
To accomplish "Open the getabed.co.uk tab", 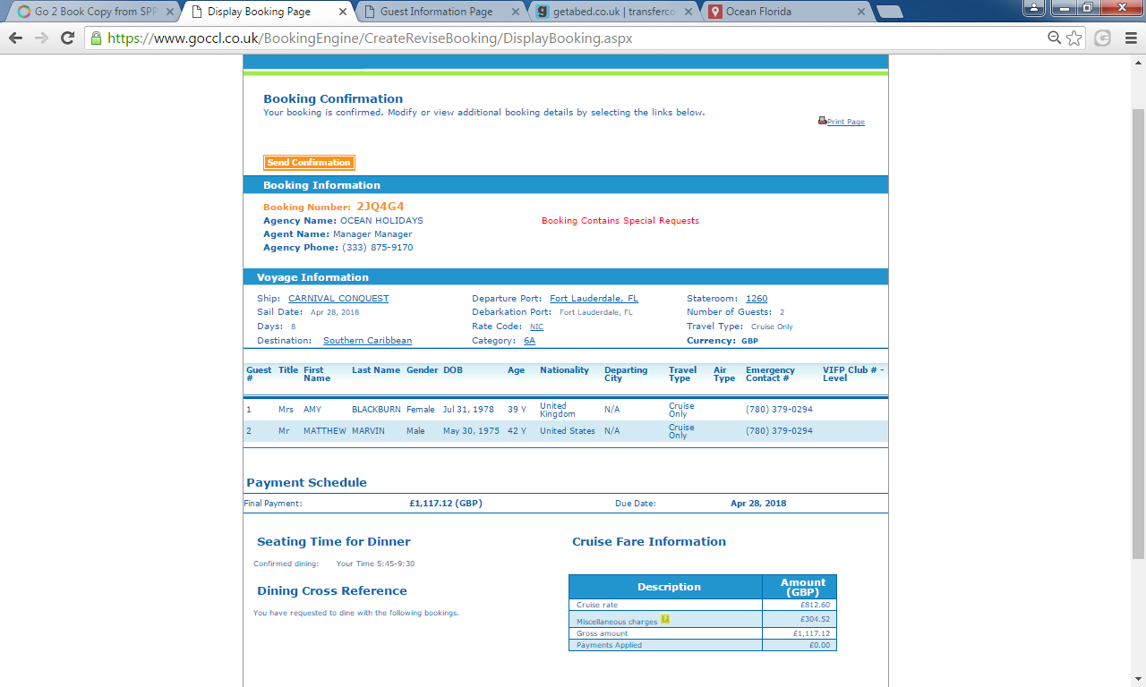I will click(612, 12).
